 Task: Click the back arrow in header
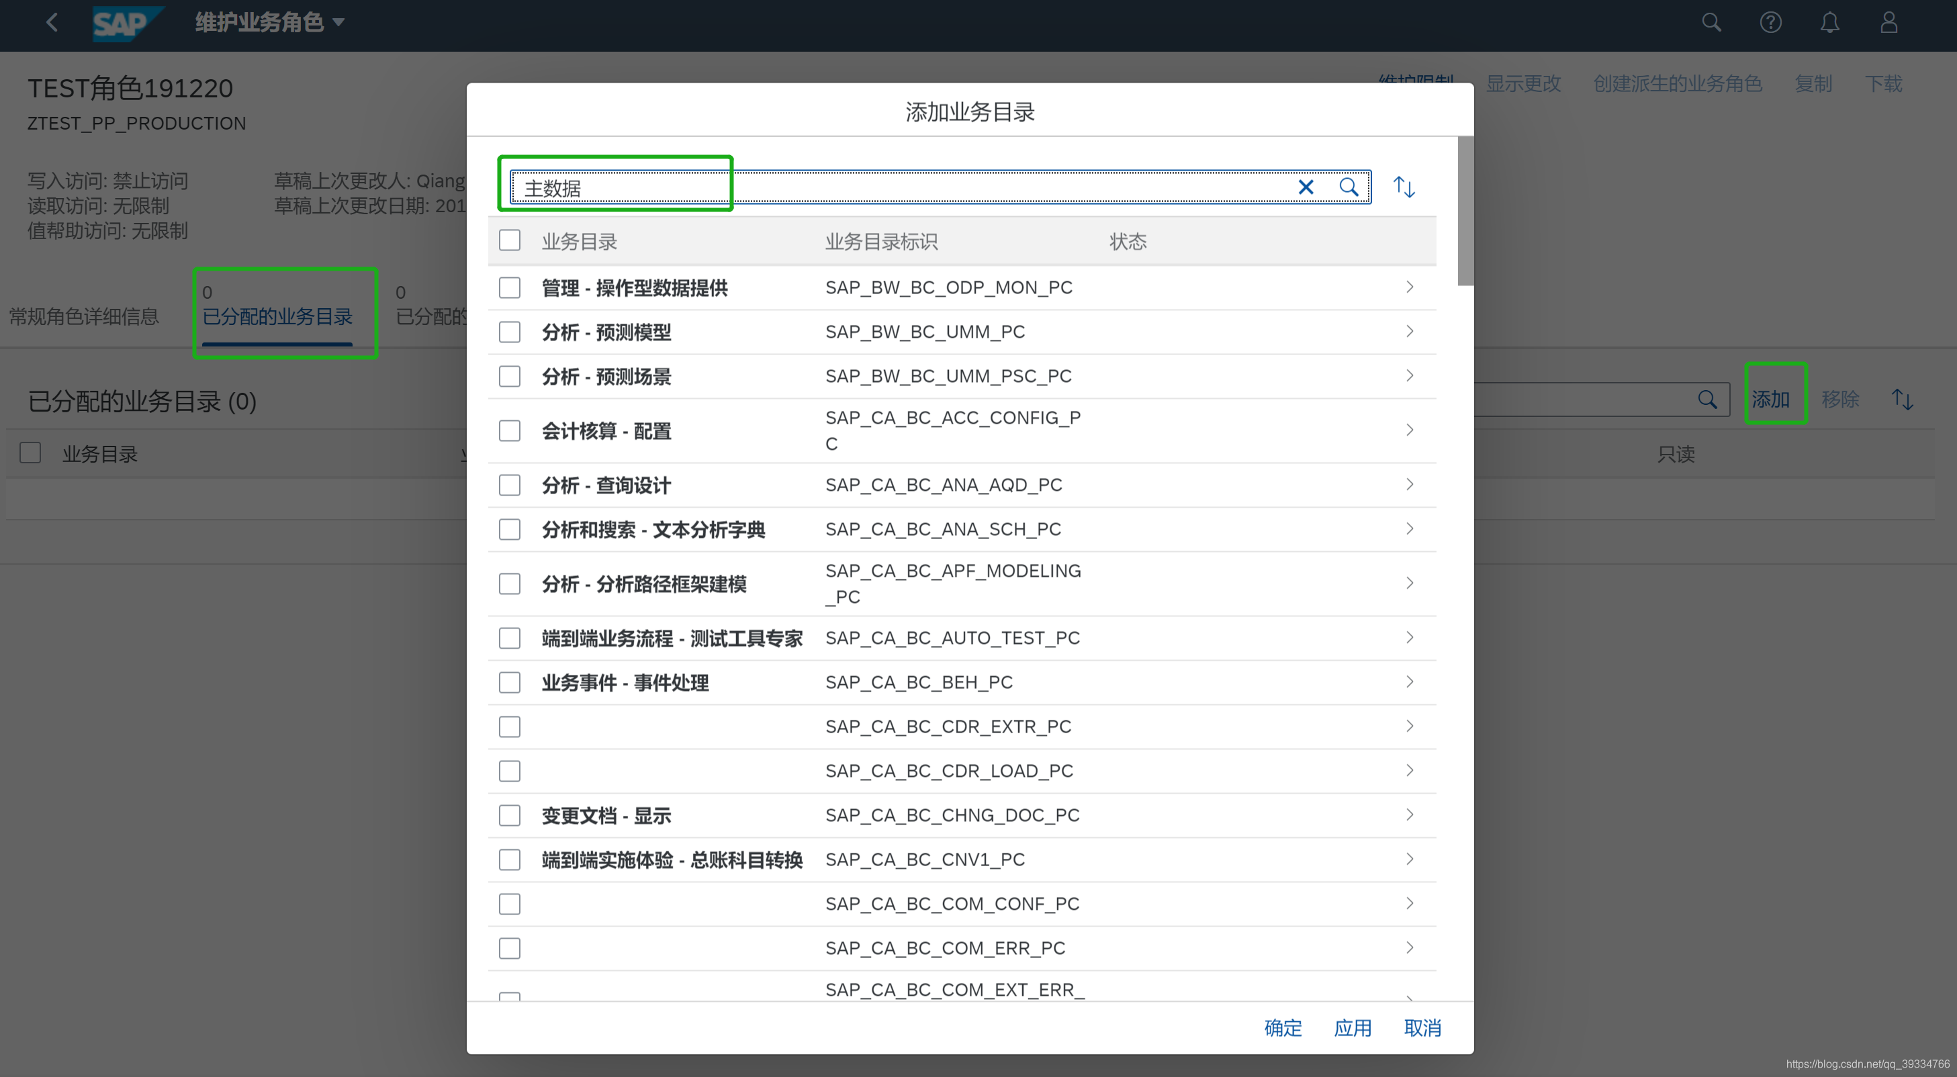tap(52, 23)
